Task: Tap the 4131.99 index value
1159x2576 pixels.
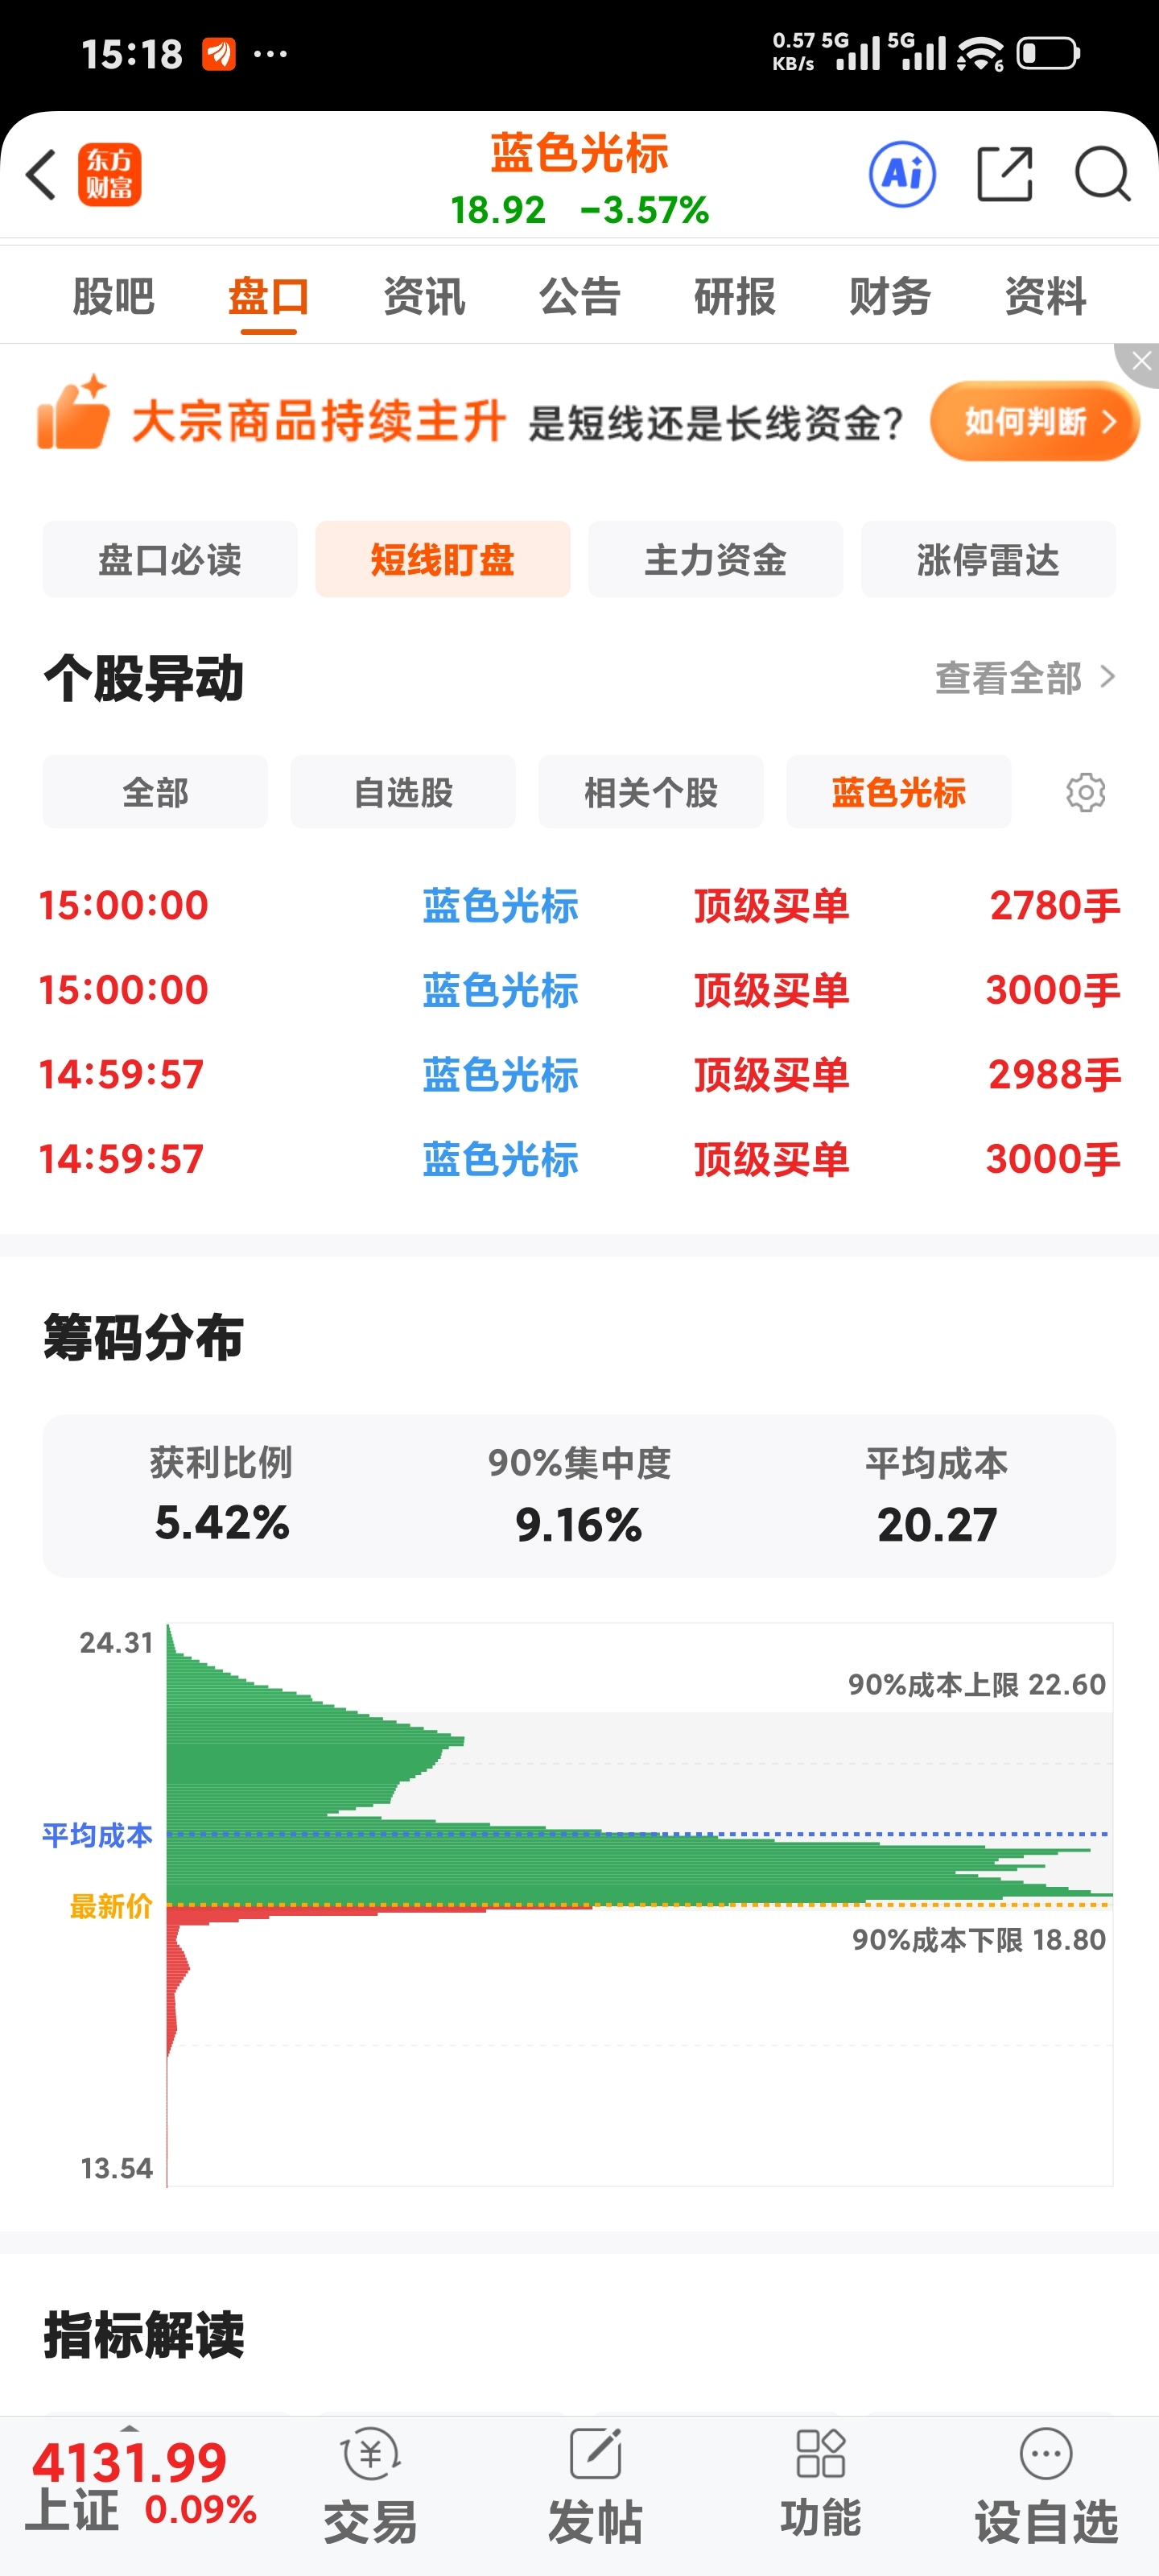Action: (x=129, y=2463)
